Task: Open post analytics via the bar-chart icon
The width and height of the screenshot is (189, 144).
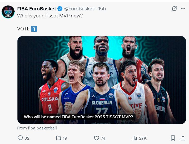Action: click(135, 138)
